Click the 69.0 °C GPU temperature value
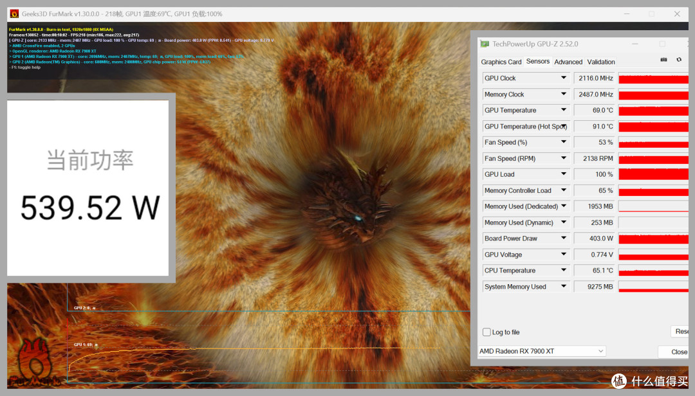The image size is (695, 396). click(x=595, y=111)
